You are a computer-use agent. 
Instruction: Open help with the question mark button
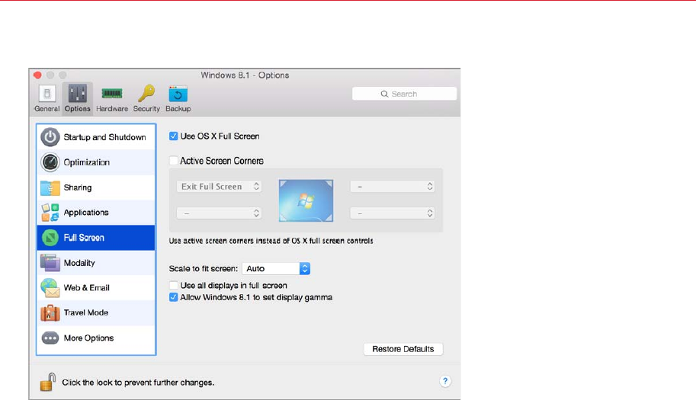[x=445, y=381]
